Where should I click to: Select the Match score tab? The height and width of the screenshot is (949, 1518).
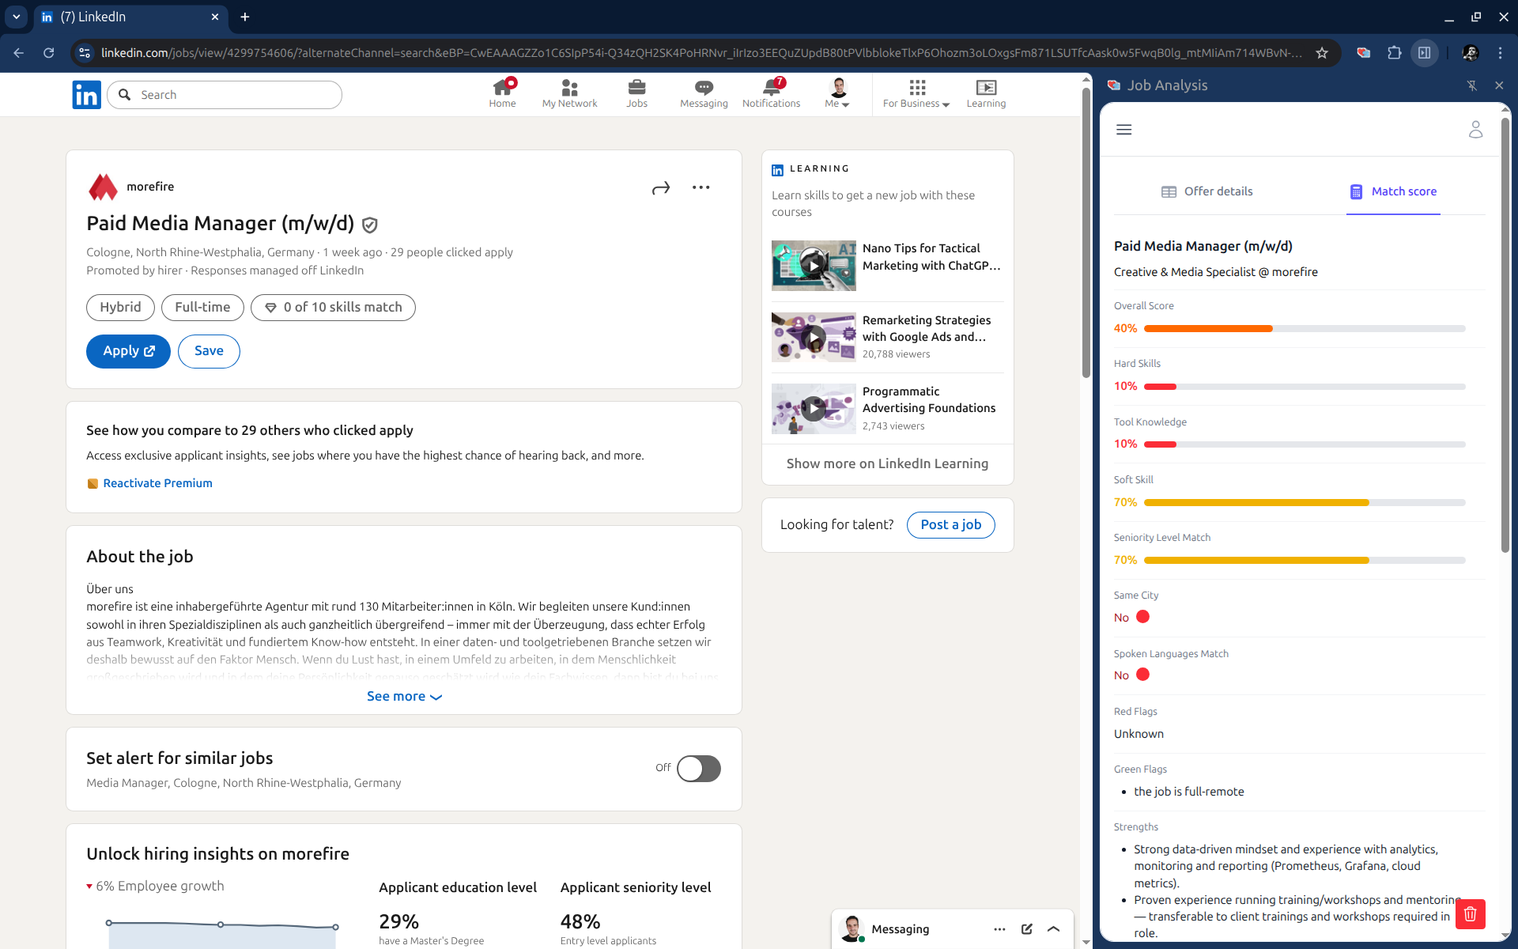(1393, 191)
